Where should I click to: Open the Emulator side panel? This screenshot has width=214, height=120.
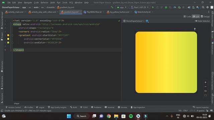point(212,99)
